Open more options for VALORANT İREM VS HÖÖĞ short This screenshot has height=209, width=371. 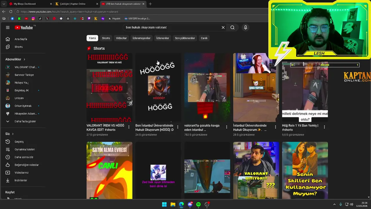[129, 127]
